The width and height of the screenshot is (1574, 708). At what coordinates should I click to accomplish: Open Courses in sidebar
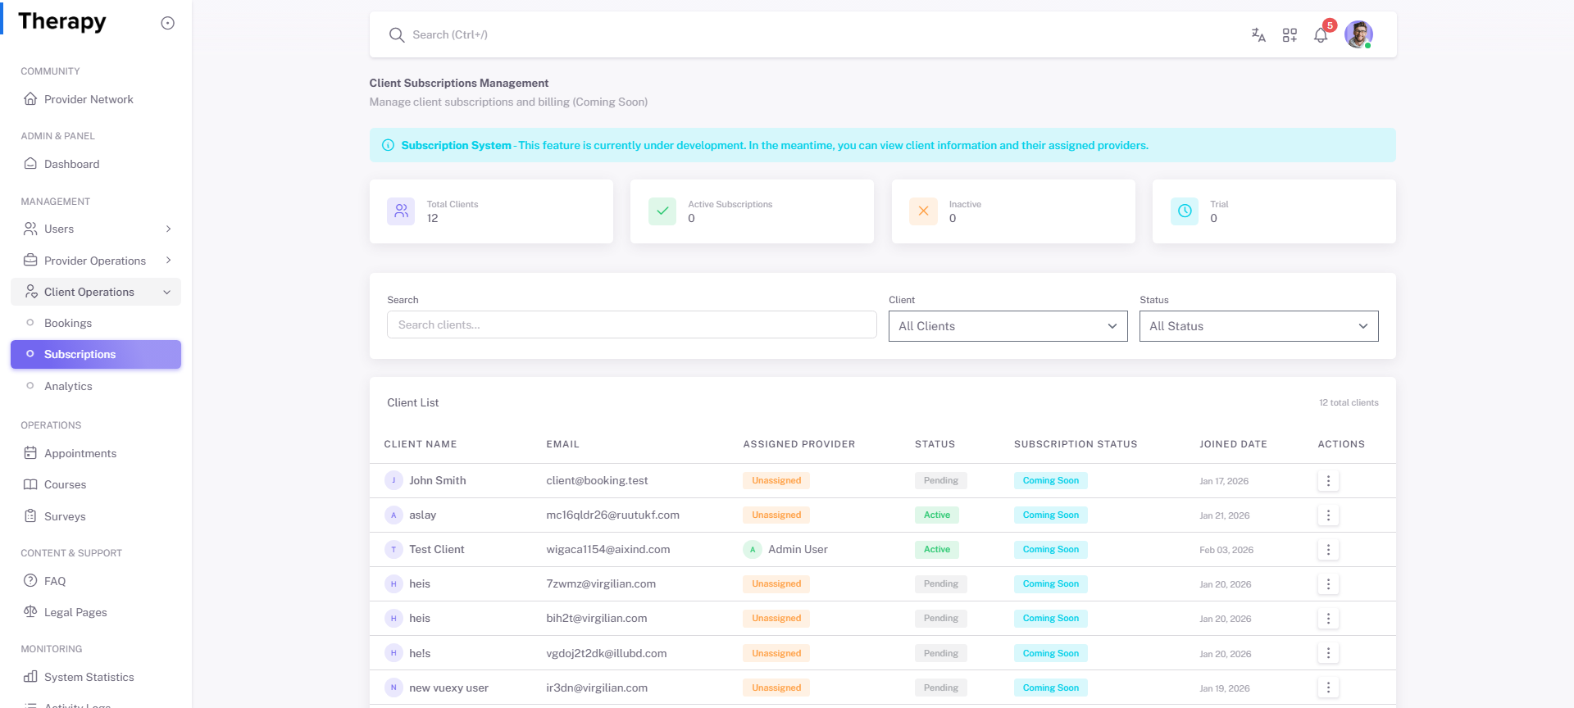(96, 484)
